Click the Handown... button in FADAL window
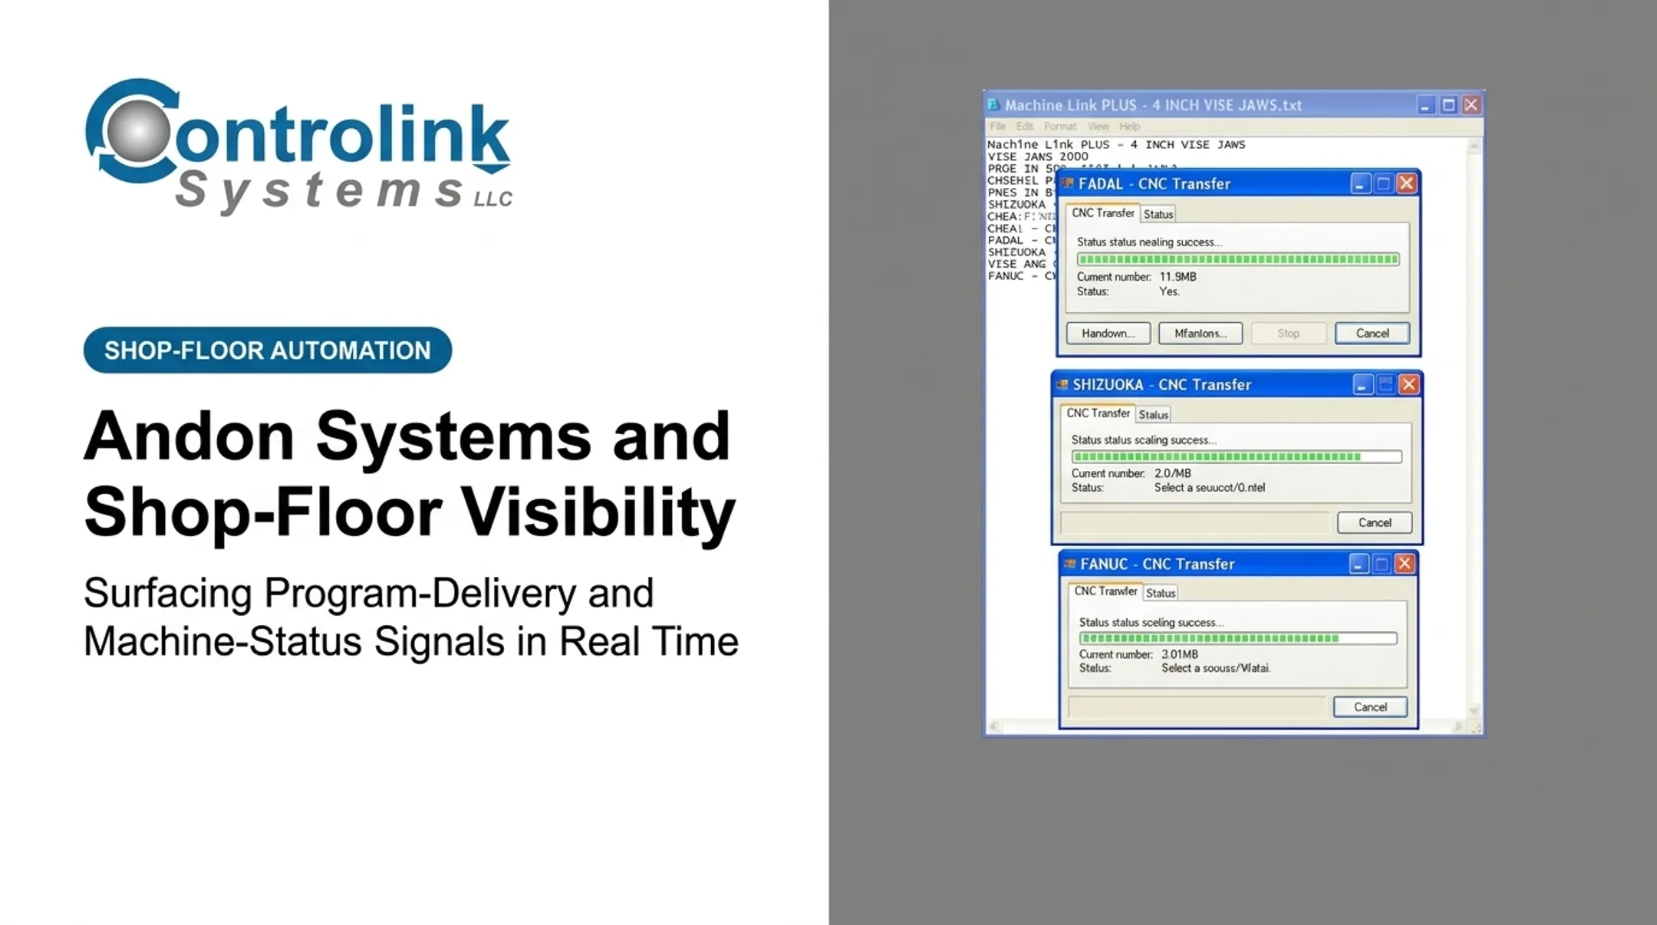1657x925 pixels. click(1109, 333)
